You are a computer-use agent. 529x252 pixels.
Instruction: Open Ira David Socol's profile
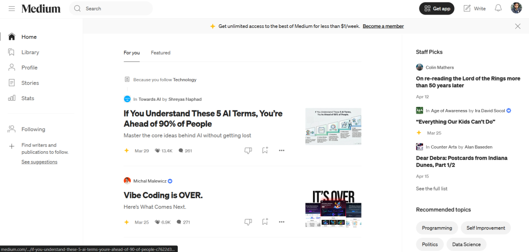[490, 111]
